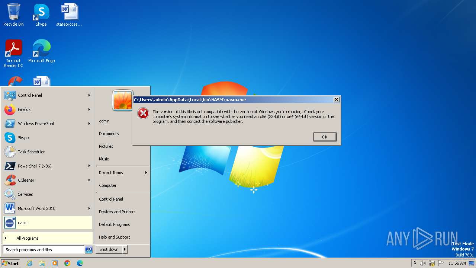The width and height of the screenshot is (476, 268).
Task: Open Documents from the Start menu
Action: 109,134
